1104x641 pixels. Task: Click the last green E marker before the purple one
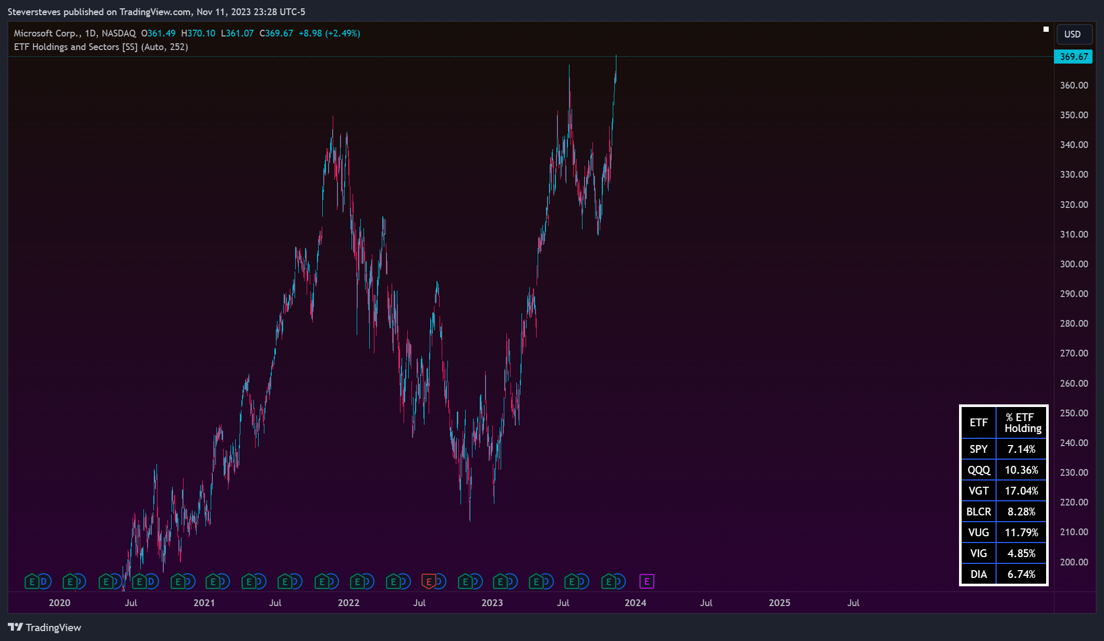(609, 582)
